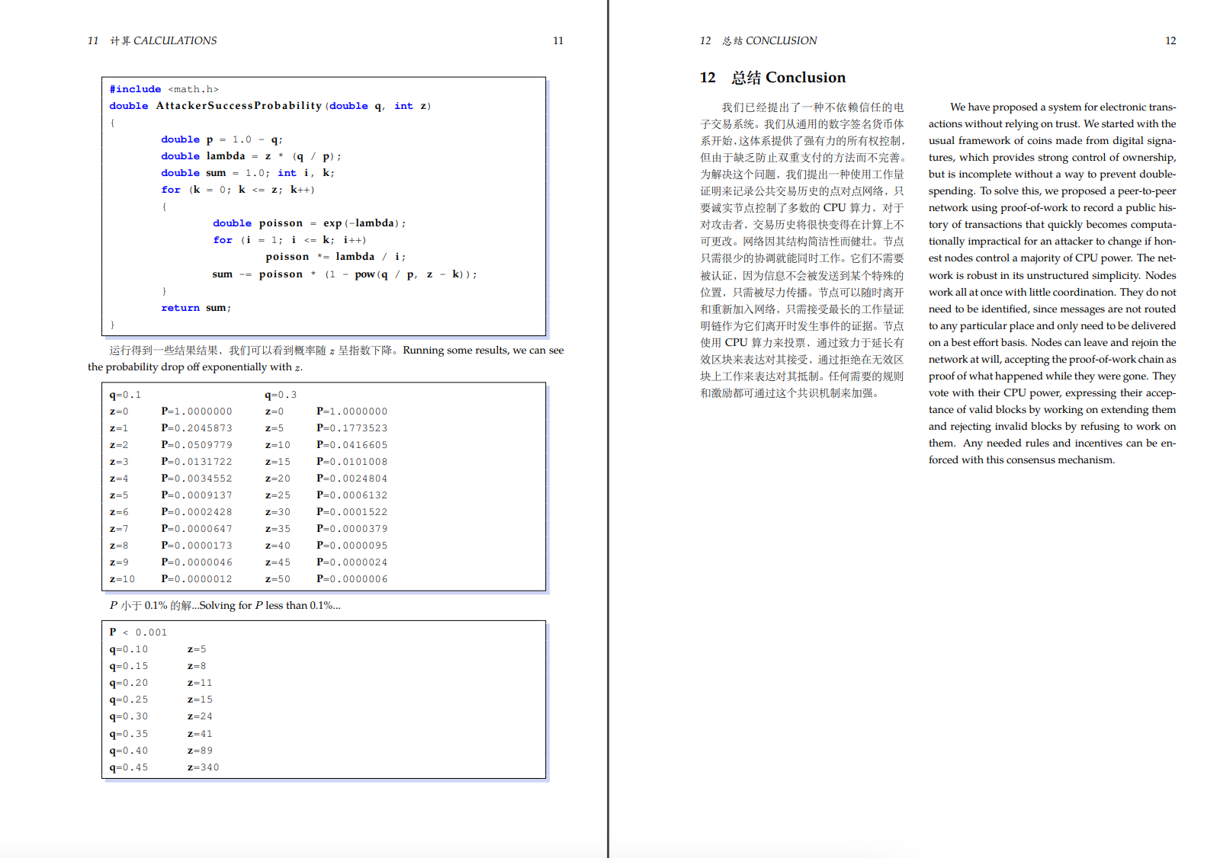Click the value 'P=0.1773523'
The height and width of the screenshot is (858, 1217).
coord(352,428)
